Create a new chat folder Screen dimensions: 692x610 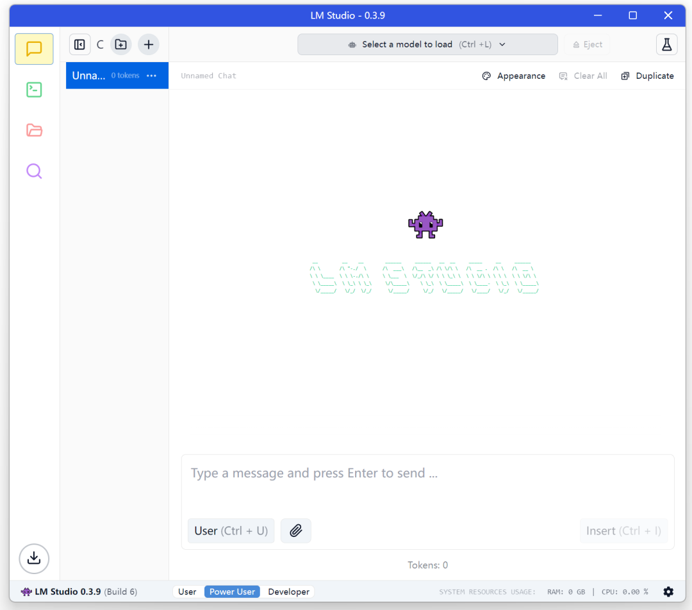(x=120, y=45)
